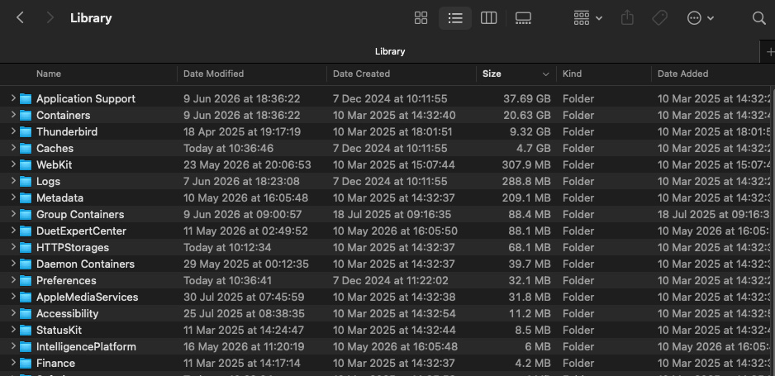Expand the Application Support folder
Screen dimensions: 775x376
pyautogui.click(x=13, y=99)
